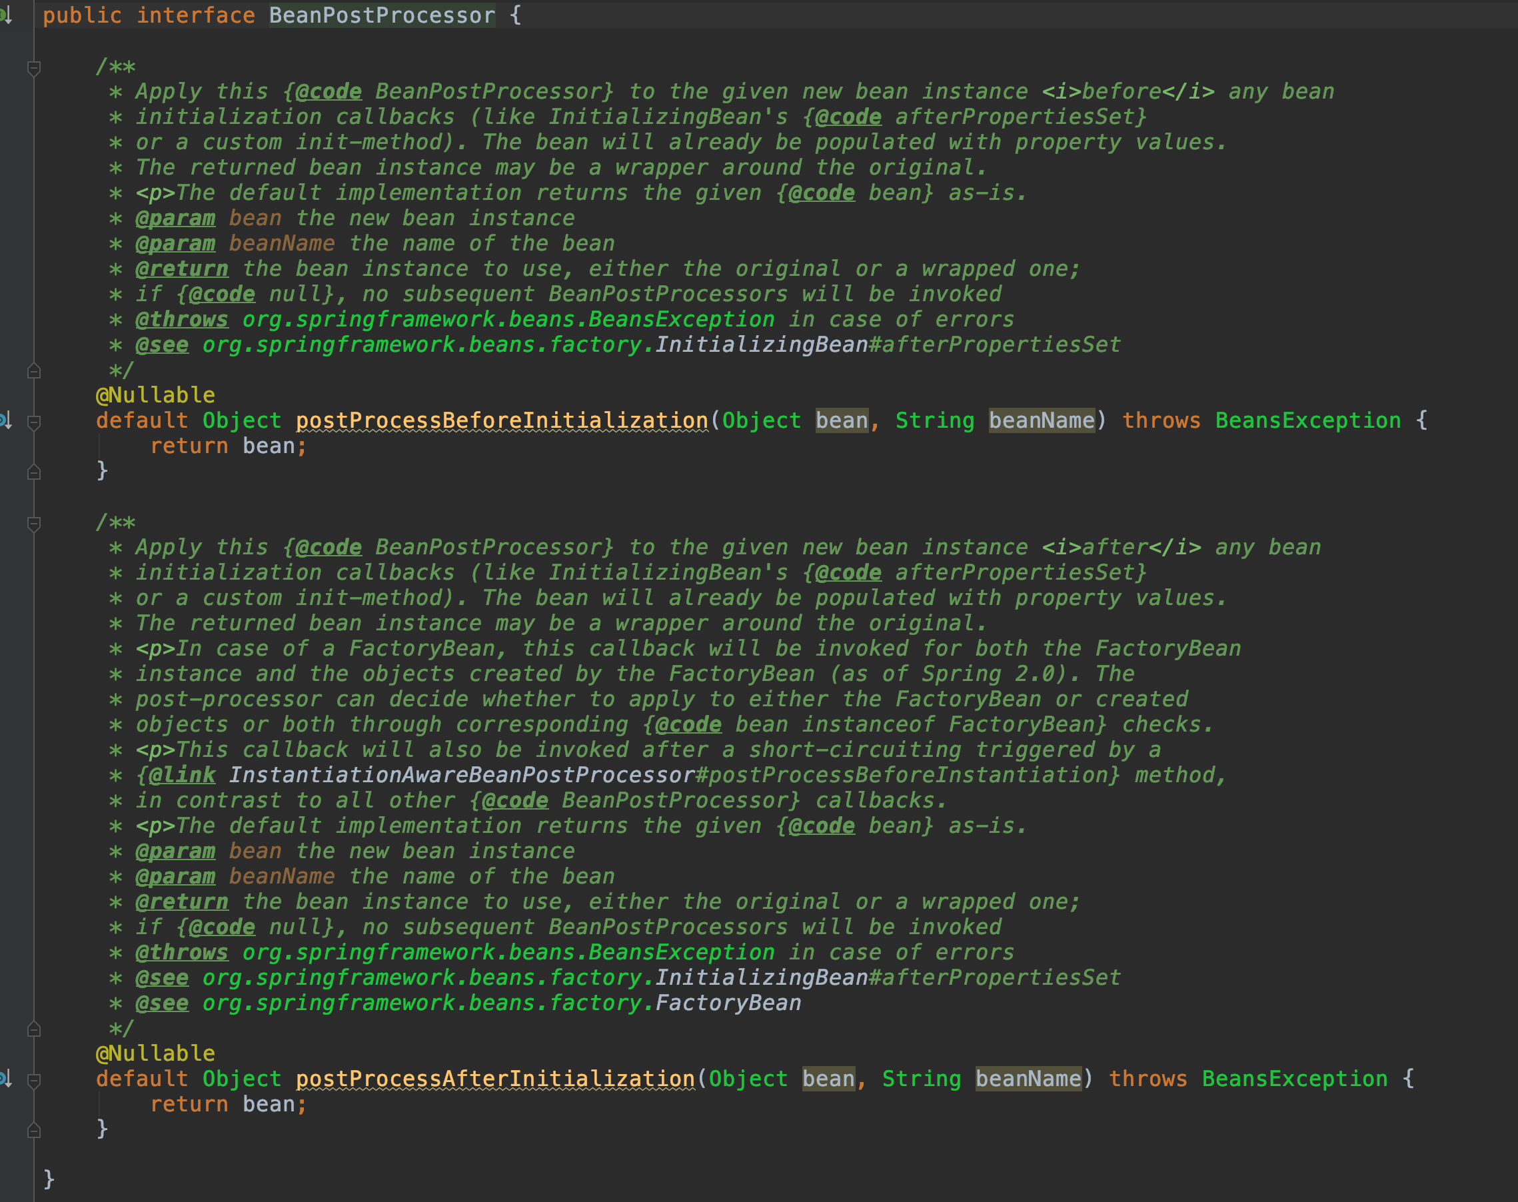Viewport: 1518px width, 1202px height.
Task: Click BeansException in first method's throws clause
Action: point(1307,421)
